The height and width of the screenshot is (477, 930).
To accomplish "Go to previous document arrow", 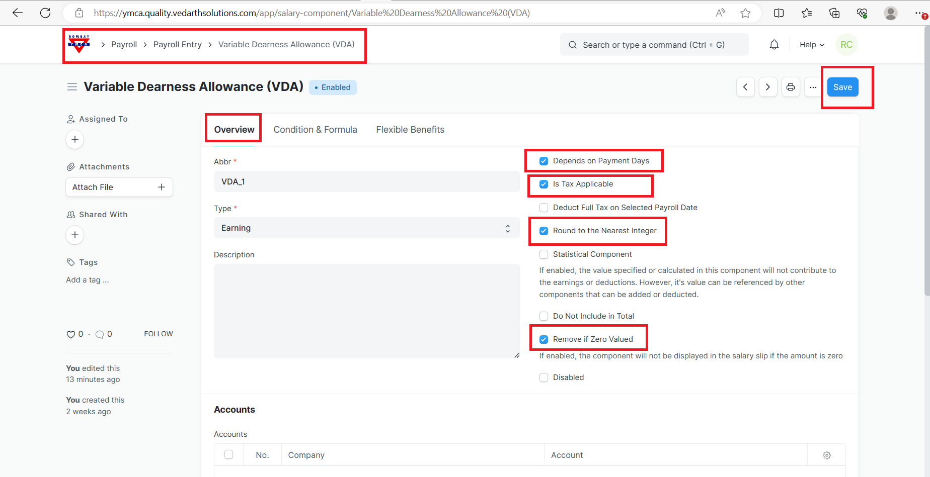I will (745, 87).
